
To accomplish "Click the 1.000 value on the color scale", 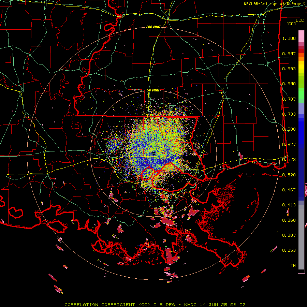I will click(x=289, y=38).
